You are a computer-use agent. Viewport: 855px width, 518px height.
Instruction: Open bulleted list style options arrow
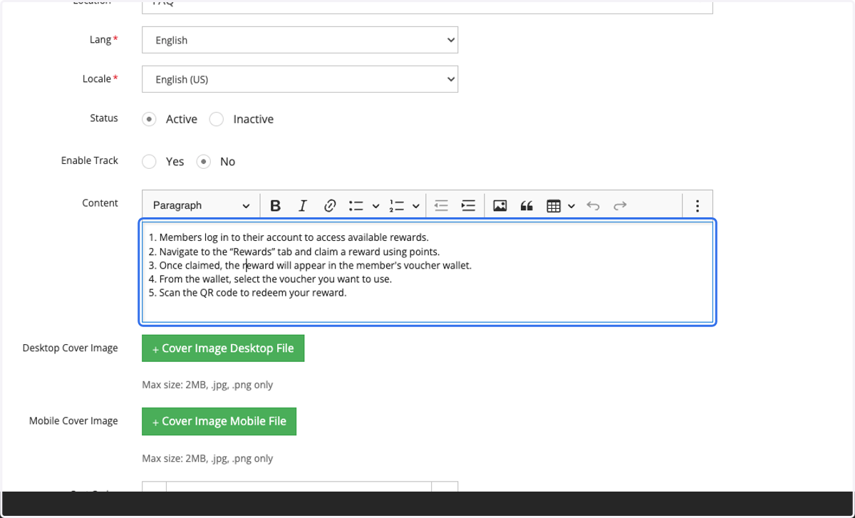coord(375,206)
